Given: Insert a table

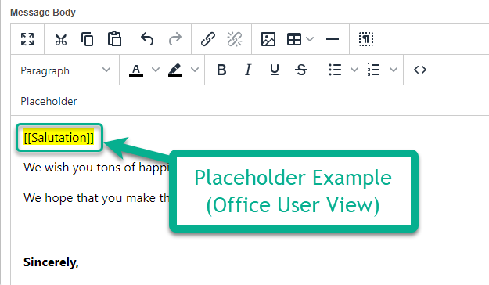Looking at the screenshot, I should pos(294,39).
